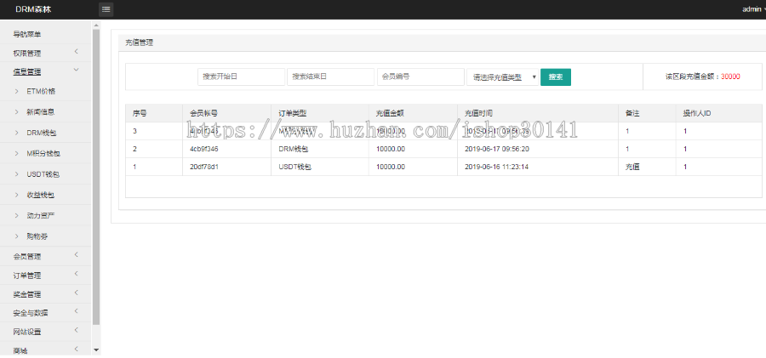Click the arrow icon beside M积分钱包
The image size is (766, 358).
[17, 153]
